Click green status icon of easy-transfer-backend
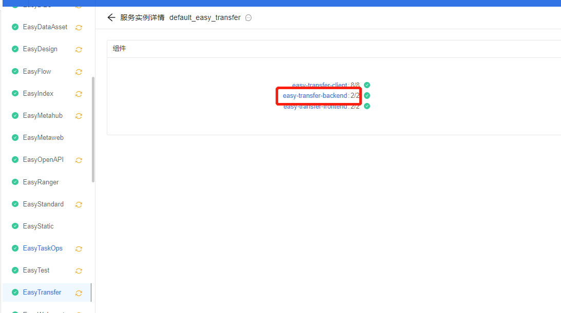Screen dimensions: 561x313 (367, 96)
